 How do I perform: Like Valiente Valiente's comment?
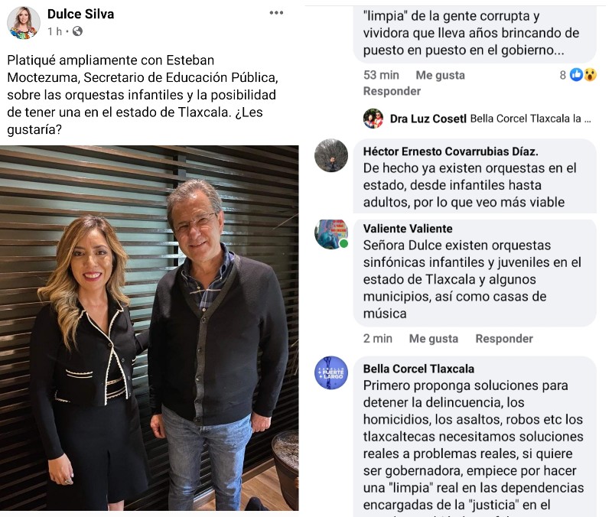(434, 338)
